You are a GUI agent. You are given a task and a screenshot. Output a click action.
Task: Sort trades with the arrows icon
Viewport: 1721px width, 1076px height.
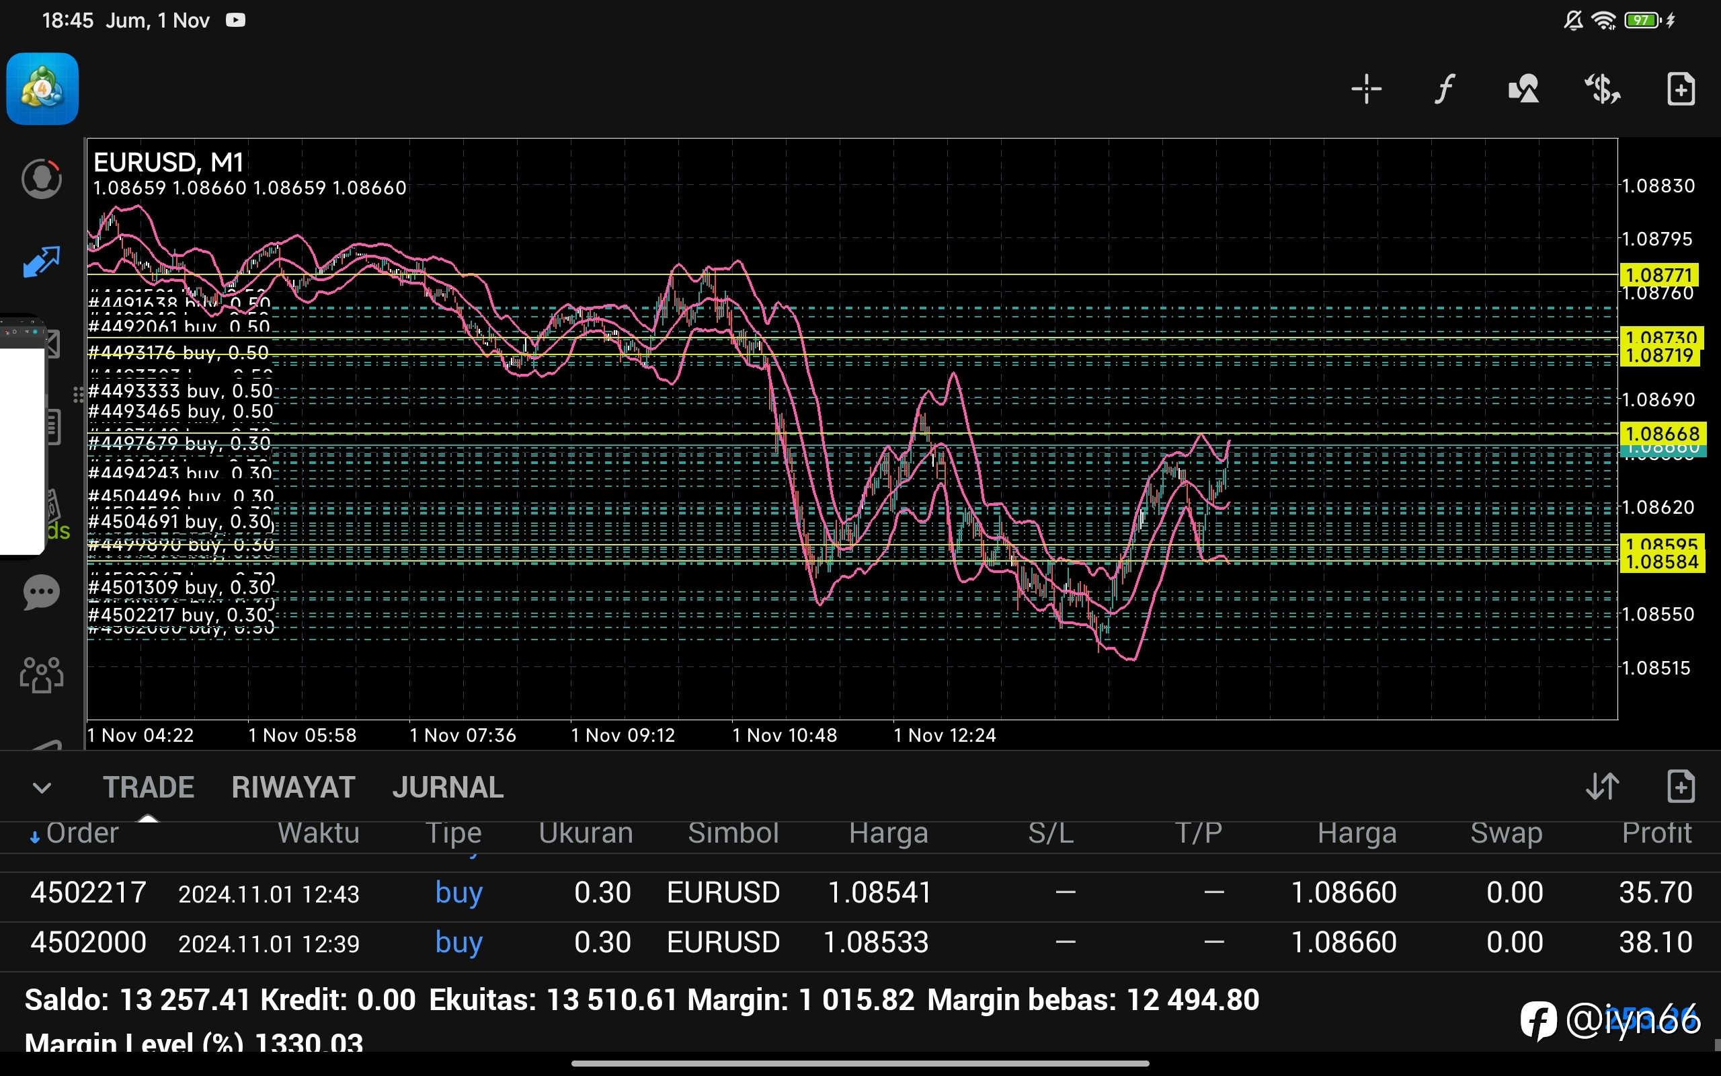(x=1602, y=787)
